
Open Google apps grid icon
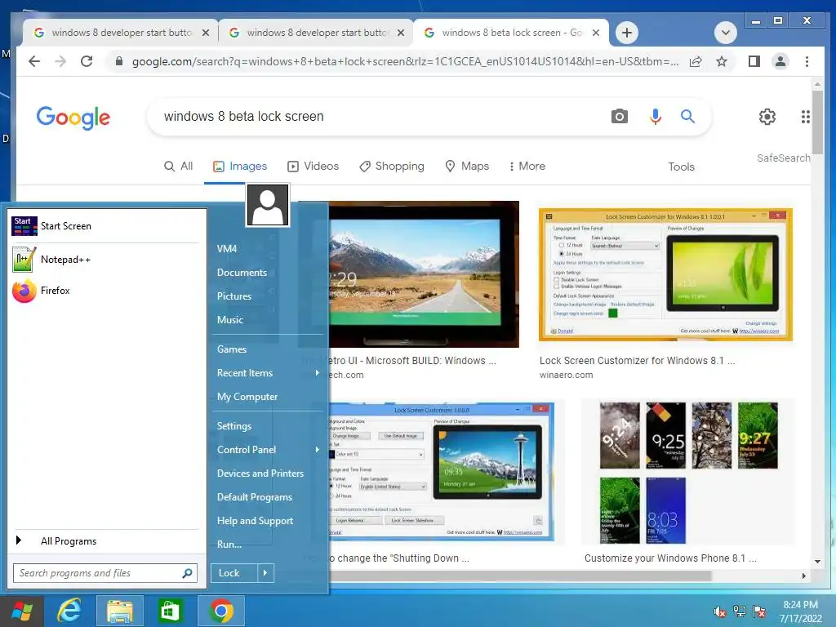[805, 116]
